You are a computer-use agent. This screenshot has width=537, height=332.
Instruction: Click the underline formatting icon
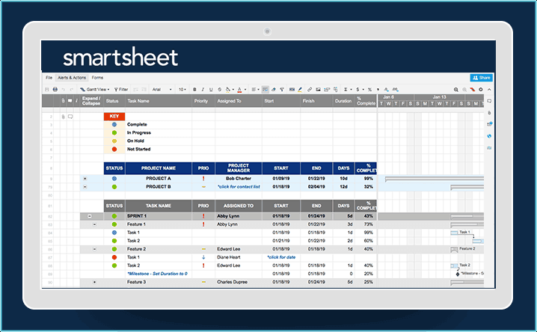211,89
